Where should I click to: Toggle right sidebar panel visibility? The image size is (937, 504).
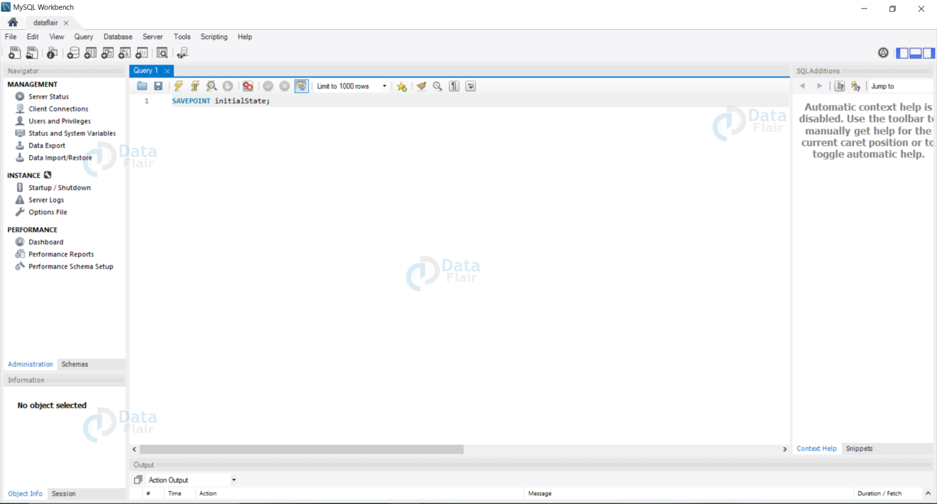[928, 53]
